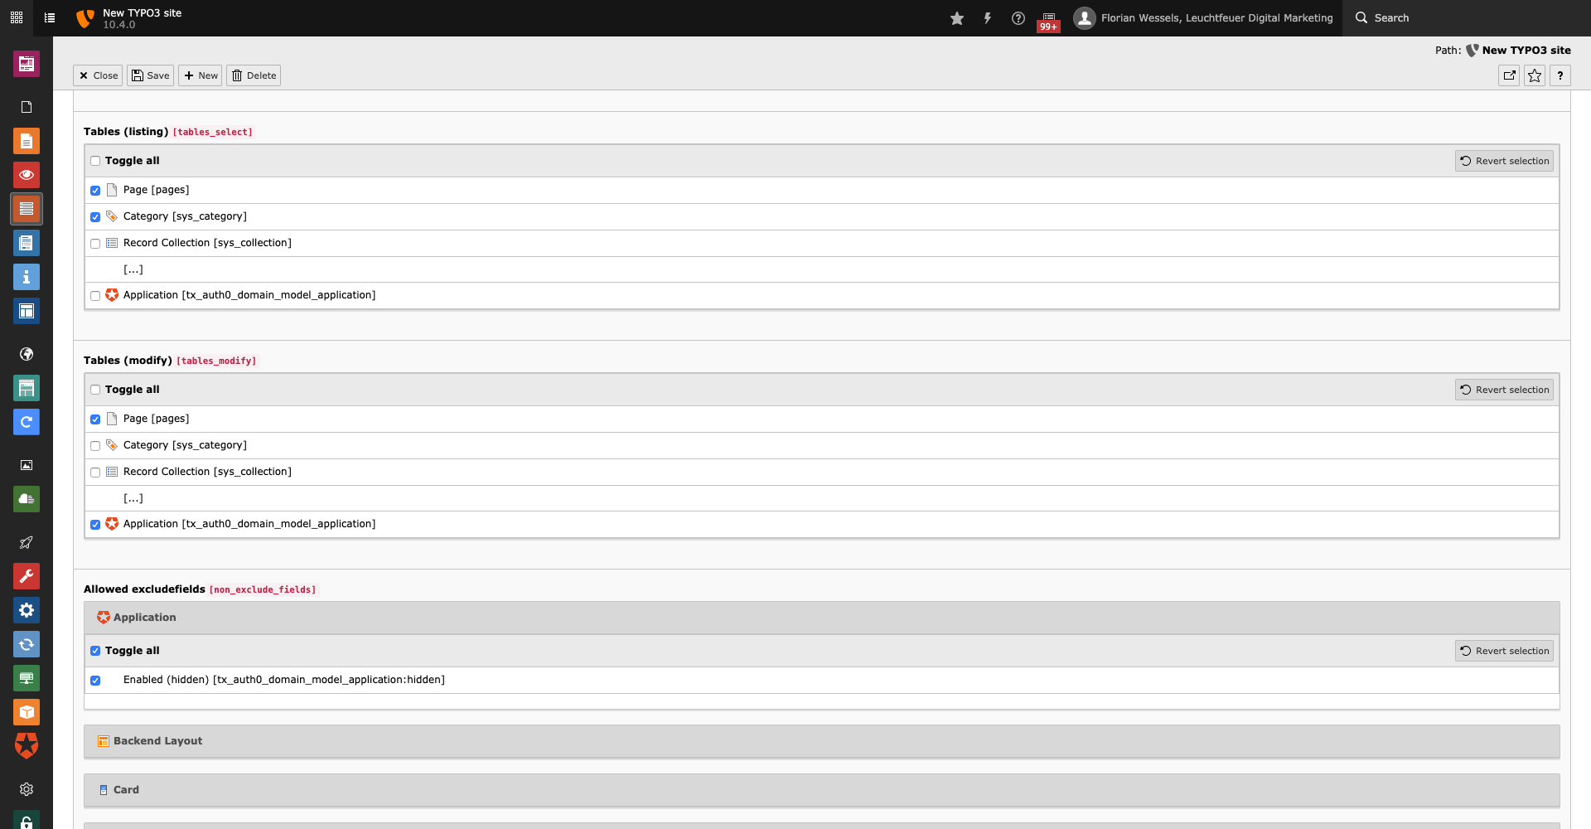Viewport: 1591px width, 829px height.
Task: Open the Auth0 module in sidebar
Action: coord(27,745)
